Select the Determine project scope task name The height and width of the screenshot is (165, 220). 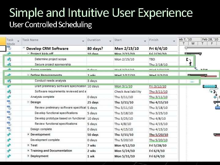[50, 59]
